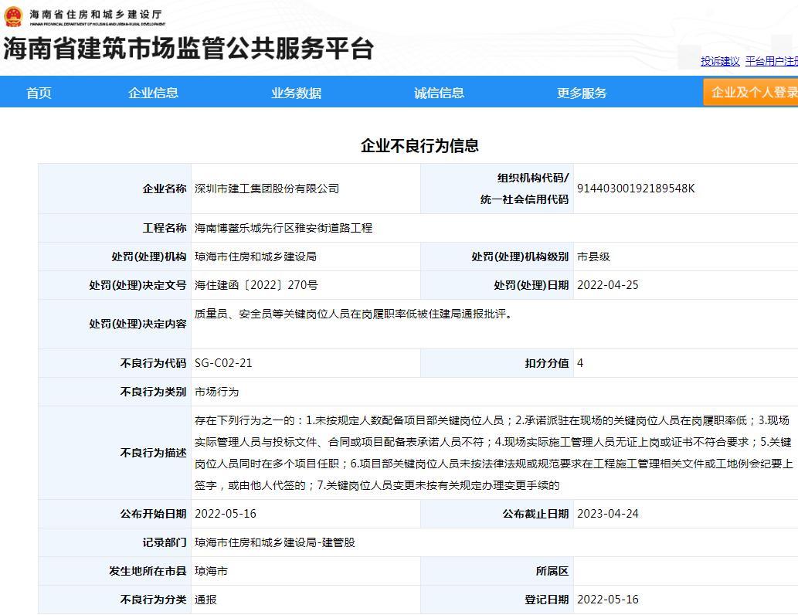Select registration date 2022-05-16
The width and height of the screenshot is (798, 615).
click(608, 600)
